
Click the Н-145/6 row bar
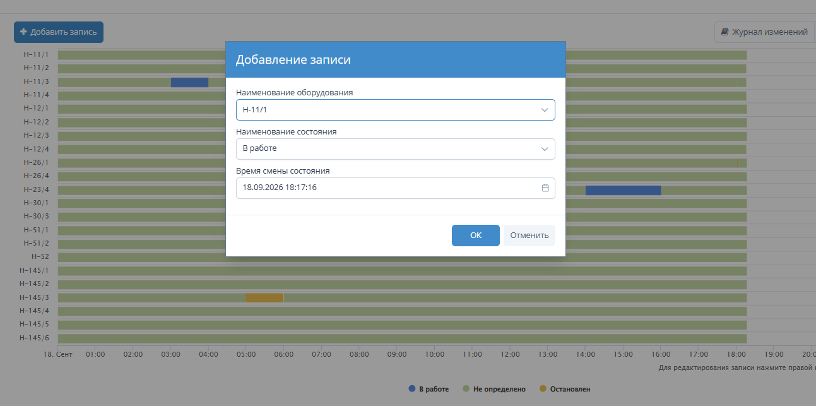click(x=402, y=338)
